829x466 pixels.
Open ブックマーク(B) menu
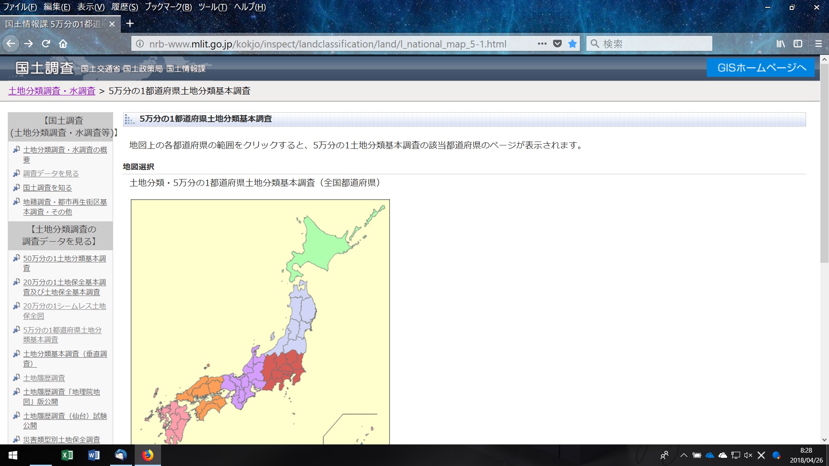(x=168, y=7)
